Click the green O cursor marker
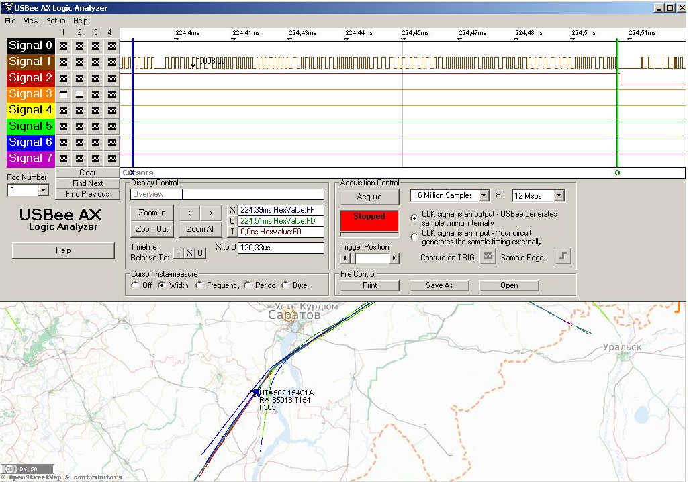The height and width of the screenshot is (482, 689). click(x=617, y=173)
